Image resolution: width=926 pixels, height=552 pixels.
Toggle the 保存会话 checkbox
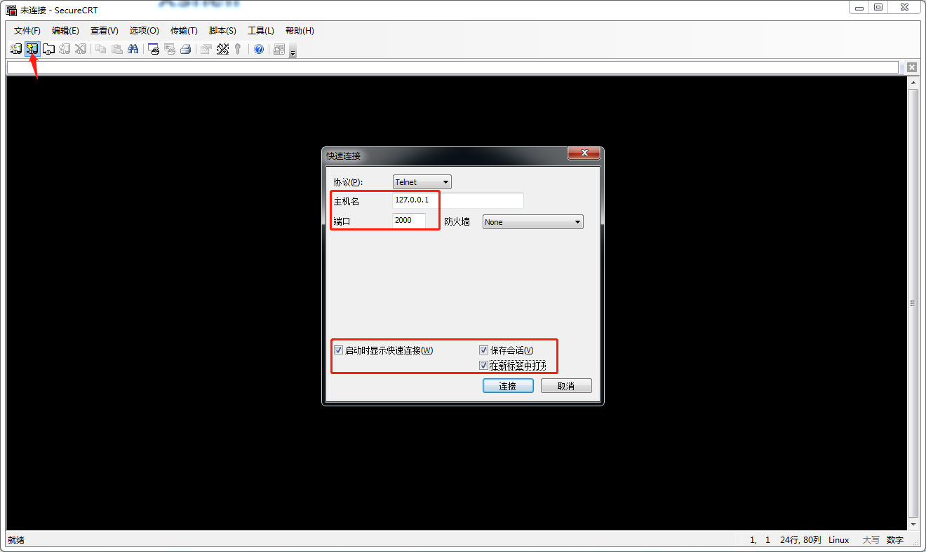click(x=483, y=350)
